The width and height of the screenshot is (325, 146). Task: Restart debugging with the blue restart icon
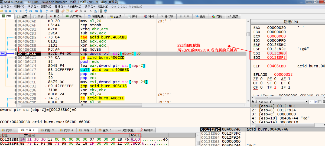point(6,11)
